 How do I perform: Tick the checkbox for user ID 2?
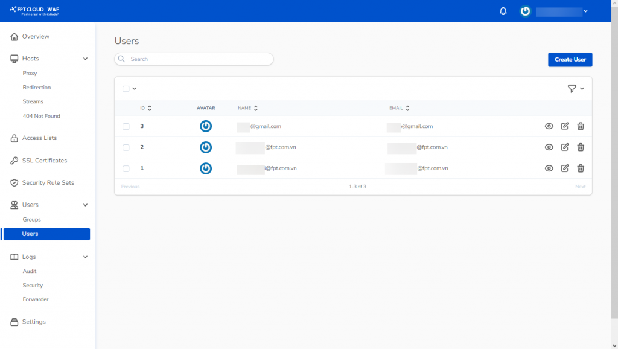point(126,147)
